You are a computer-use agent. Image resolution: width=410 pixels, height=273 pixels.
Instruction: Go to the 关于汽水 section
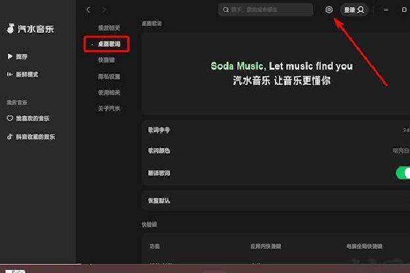[x=109, y=109]
